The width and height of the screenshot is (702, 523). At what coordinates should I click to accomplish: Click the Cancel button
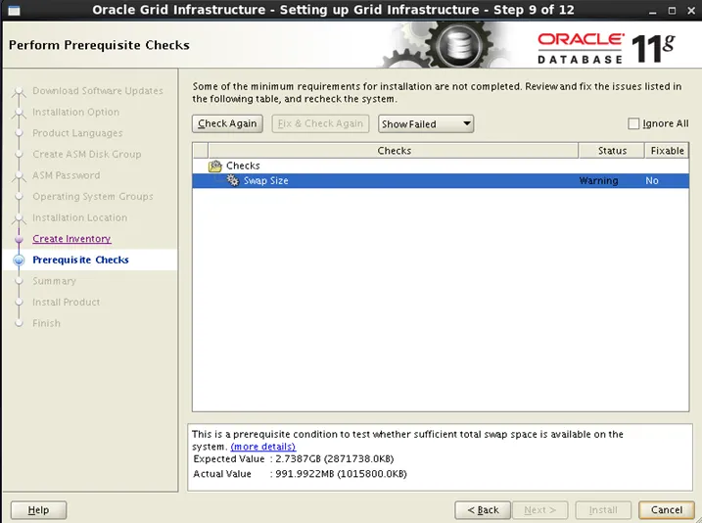click(667, 509)
